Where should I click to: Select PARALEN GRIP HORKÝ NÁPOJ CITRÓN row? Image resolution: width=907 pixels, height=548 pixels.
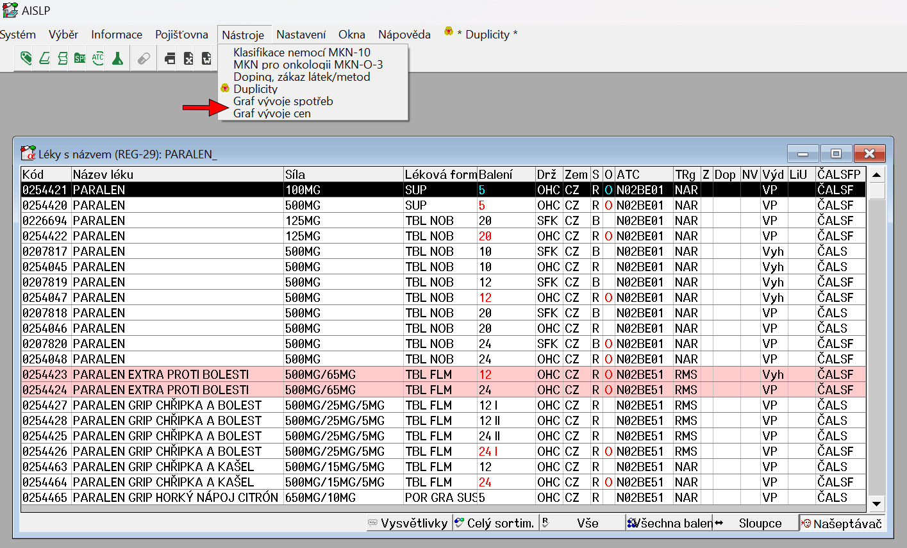click(444, 497)
